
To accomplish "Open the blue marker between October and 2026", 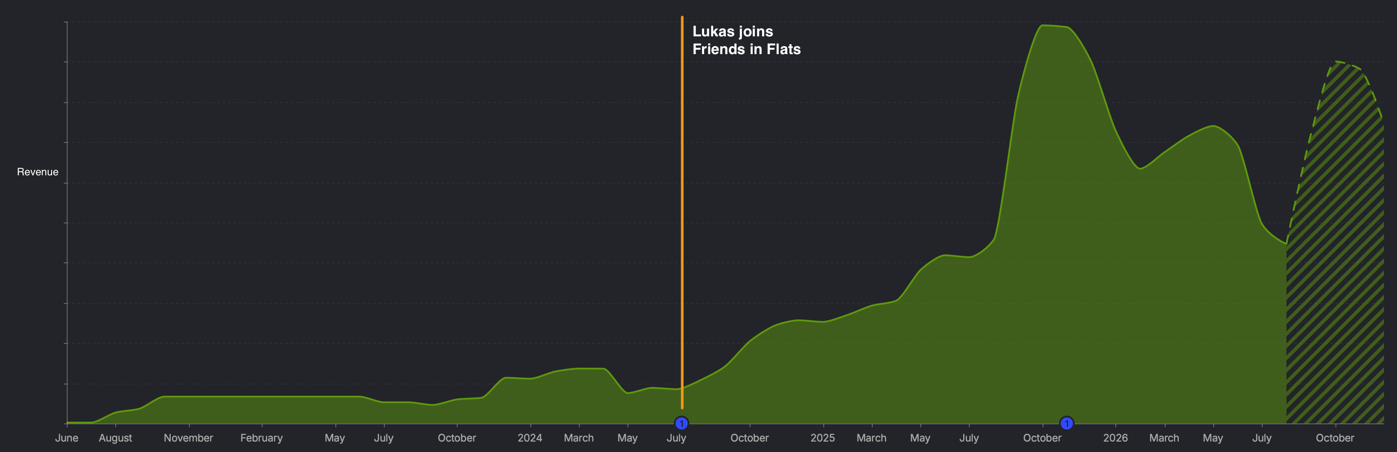I will (x=1066, y=423).
